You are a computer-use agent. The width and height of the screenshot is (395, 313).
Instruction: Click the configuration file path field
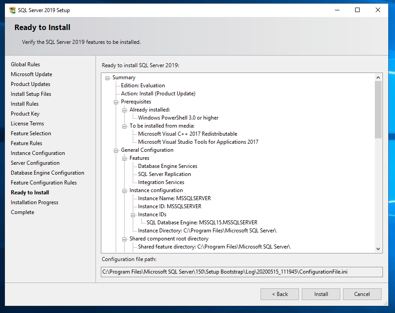point(242,272)
